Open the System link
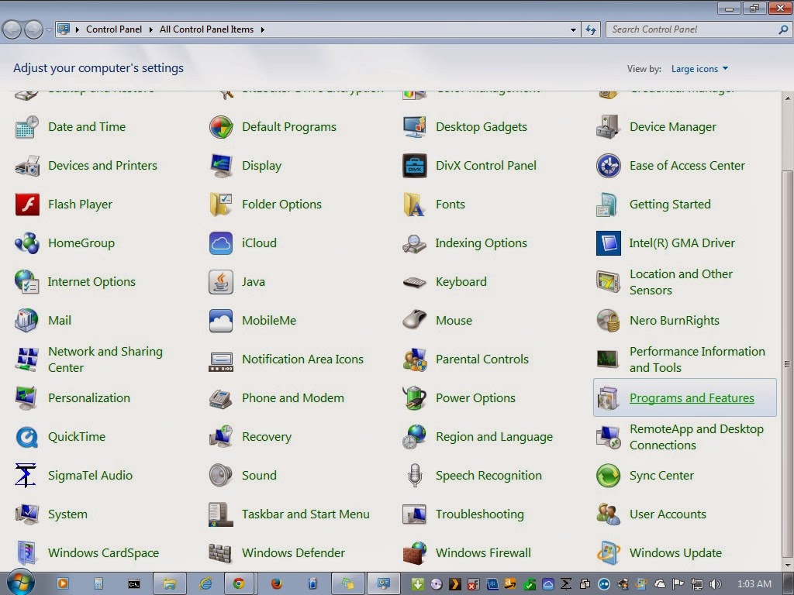The width and height of the screenshot is (794, 595). 67,514
